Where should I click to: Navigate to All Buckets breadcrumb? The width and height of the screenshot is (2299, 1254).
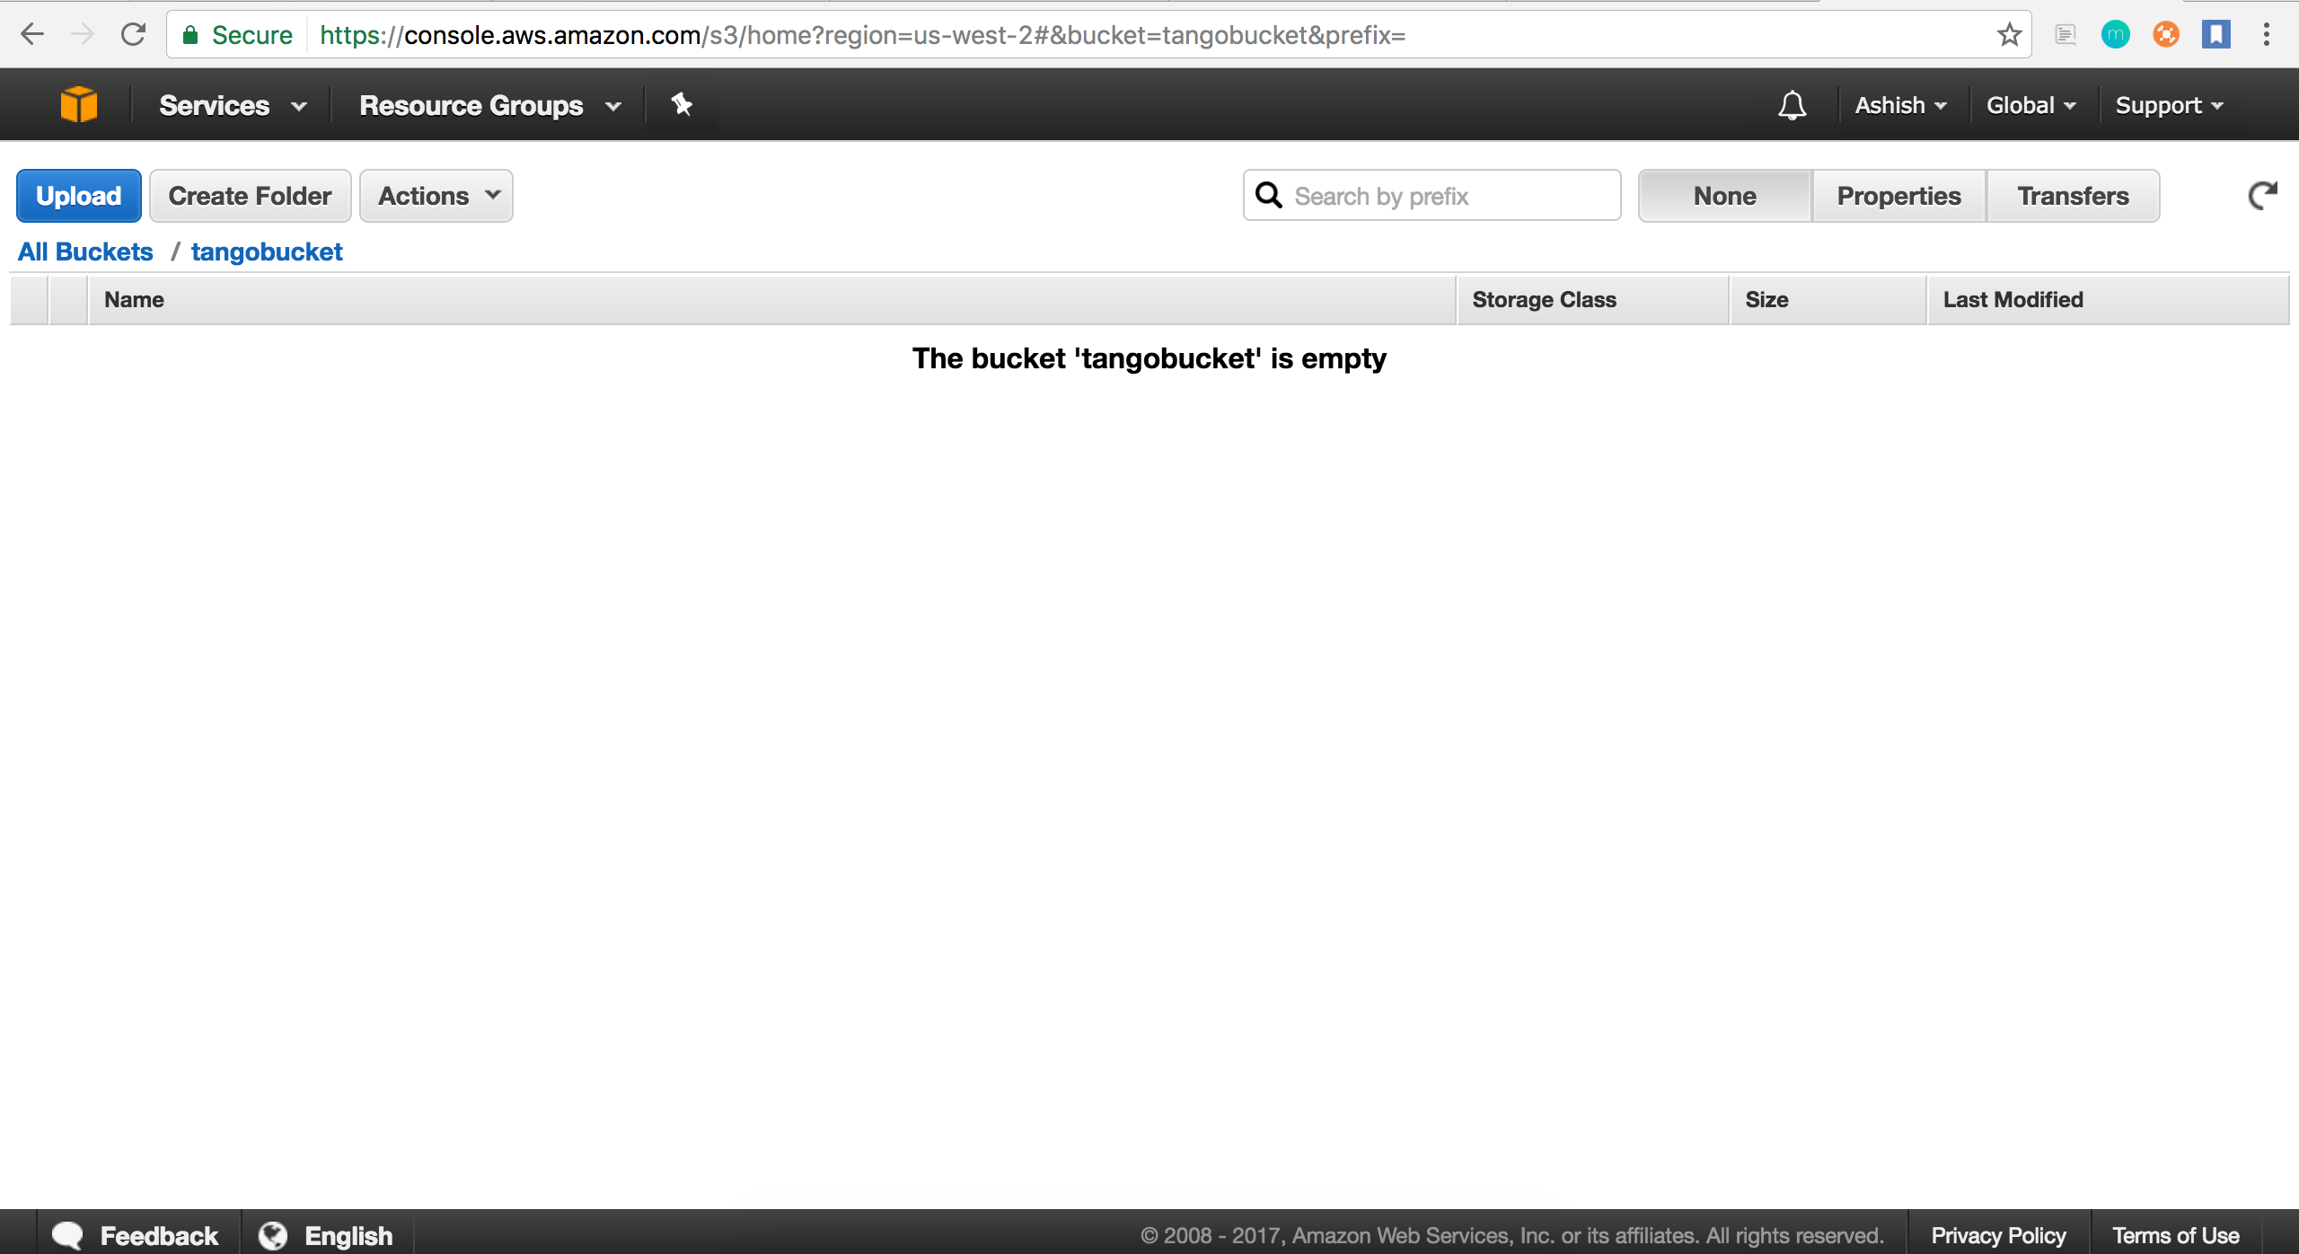click(x=85, y=252)
